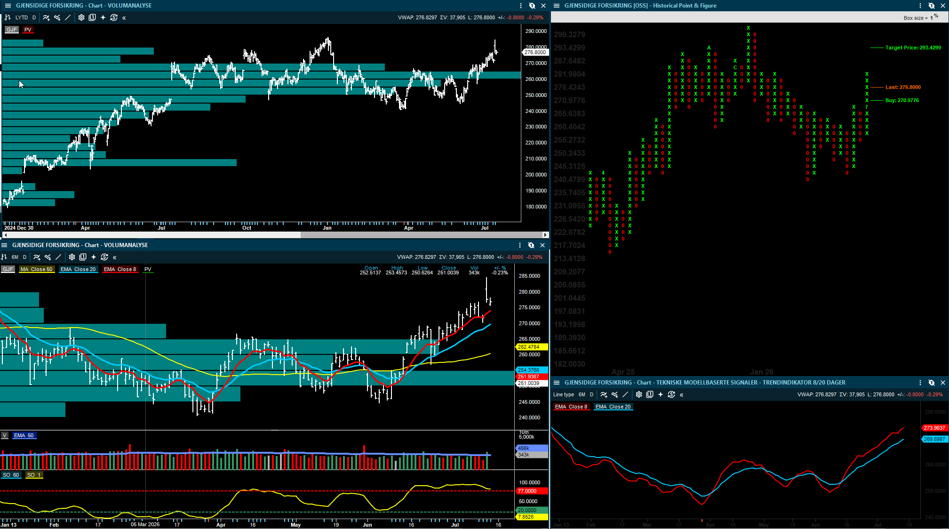Toggle GJF series label in top chart
Image resolution: width=949 pixels, height=529 pixels.
12,30
